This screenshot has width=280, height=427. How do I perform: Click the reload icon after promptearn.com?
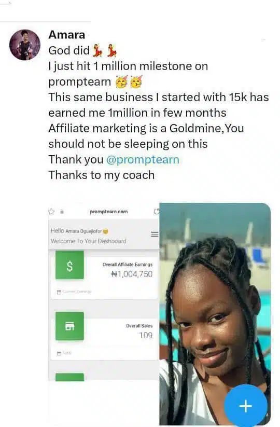click(157, 211)
